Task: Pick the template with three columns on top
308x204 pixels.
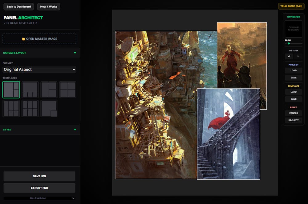Action: click(11, 108)
